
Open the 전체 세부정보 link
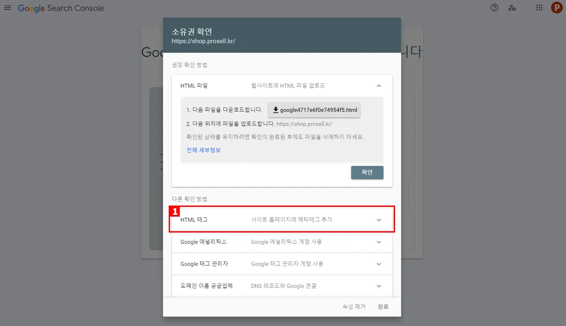coord(203,150)
